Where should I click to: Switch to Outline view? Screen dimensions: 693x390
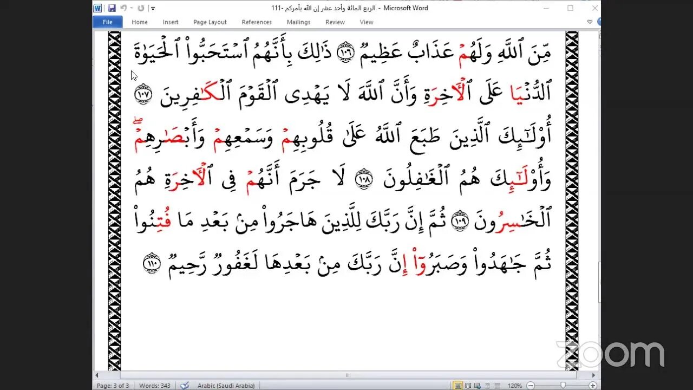(x=487, y=386)
